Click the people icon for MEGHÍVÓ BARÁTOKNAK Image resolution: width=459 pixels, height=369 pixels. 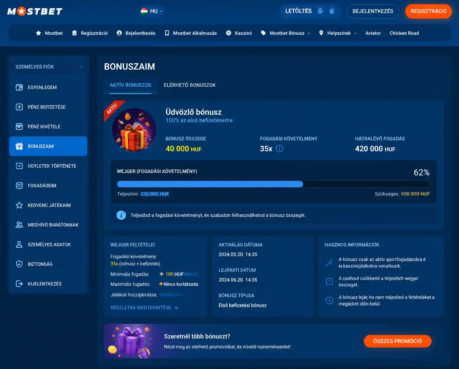pos(19,225)
